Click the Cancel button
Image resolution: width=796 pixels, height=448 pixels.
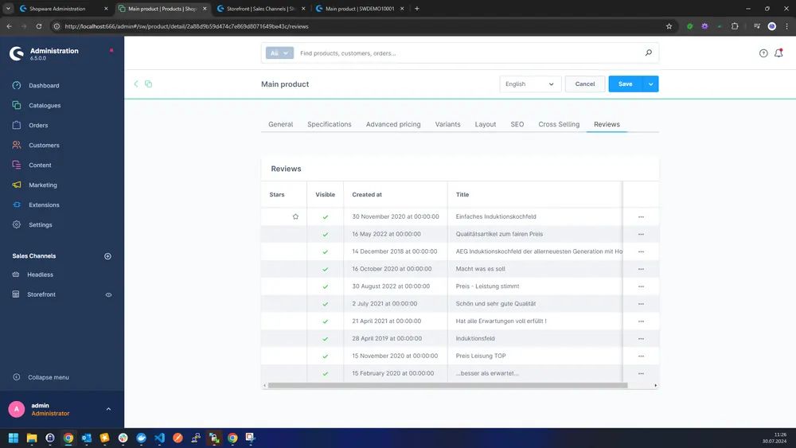point(585,84)
